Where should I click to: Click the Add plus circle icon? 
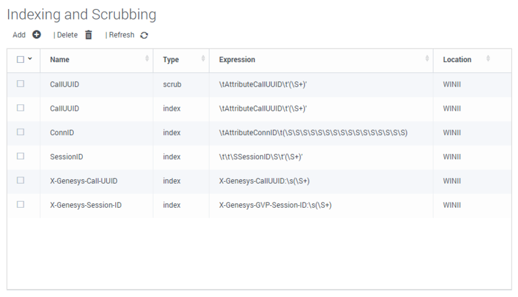(x=37, y=35)
